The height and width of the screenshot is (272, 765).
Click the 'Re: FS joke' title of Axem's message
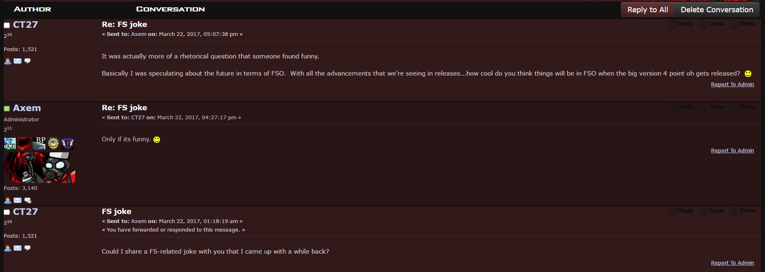pyautogui.click(x=124, y=107)
